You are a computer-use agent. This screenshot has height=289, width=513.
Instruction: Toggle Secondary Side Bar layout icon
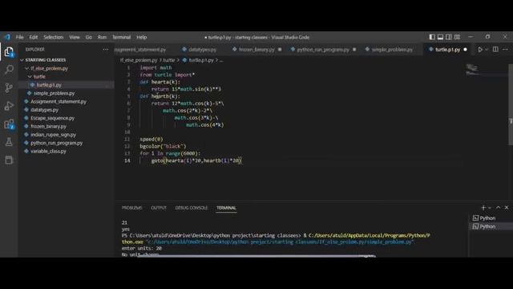pyautogui.click(x=449, y=37)
